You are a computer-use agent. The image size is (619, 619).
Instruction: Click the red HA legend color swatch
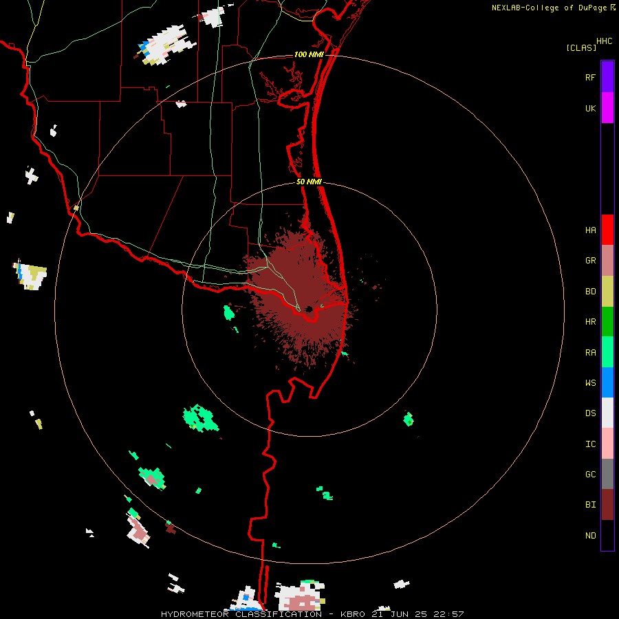point(607,230)
